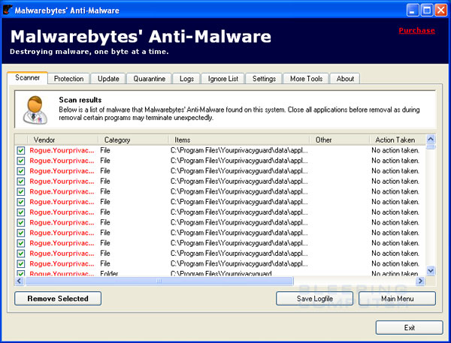Show the About tab

(x=345, y=79)
